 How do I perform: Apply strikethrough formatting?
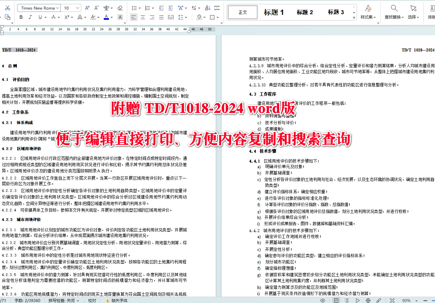tap(54, 17)
